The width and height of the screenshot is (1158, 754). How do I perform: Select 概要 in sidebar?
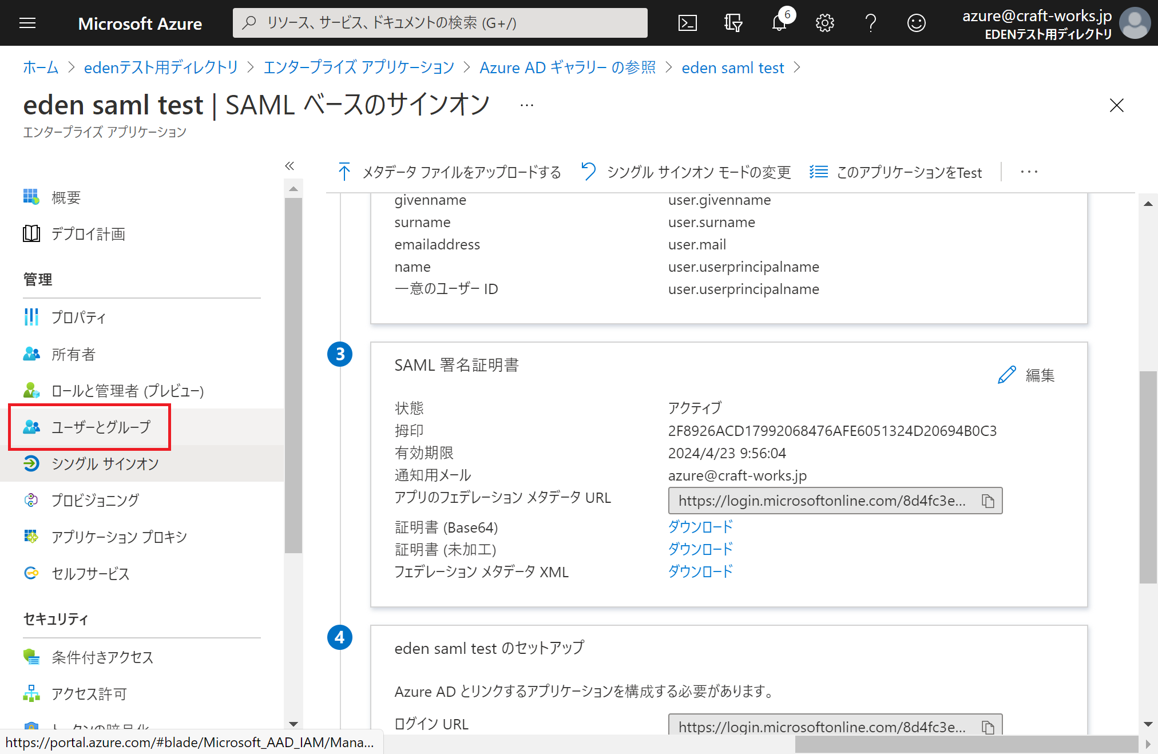[142, 197]
